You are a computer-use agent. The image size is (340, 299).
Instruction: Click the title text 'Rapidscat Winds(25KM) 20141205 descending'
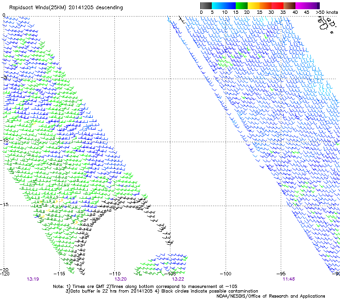coord(66,8)
